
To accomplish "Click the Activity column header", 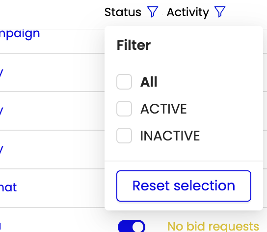I will (x=188, y=12).
